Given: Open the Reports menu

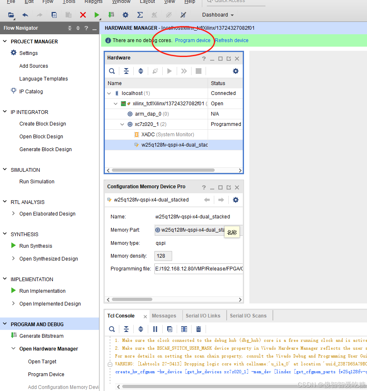Looking at the screenshot, I should coord(93,2).
